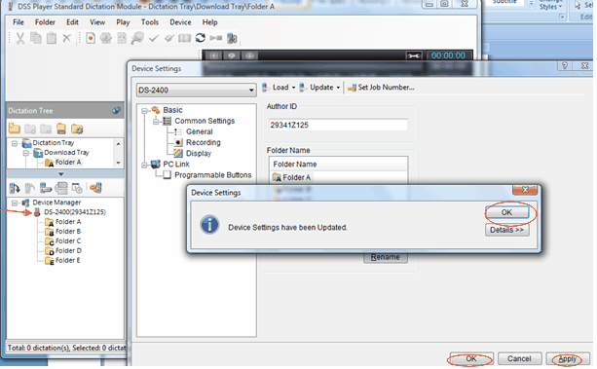
Task: Click the blue information icon in dialog
Action: 209,225
